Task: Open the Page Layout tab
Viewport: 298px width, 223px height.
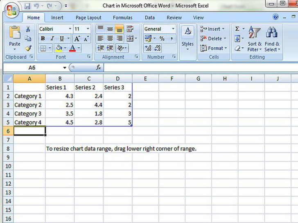Action: [x=88, y=18]
